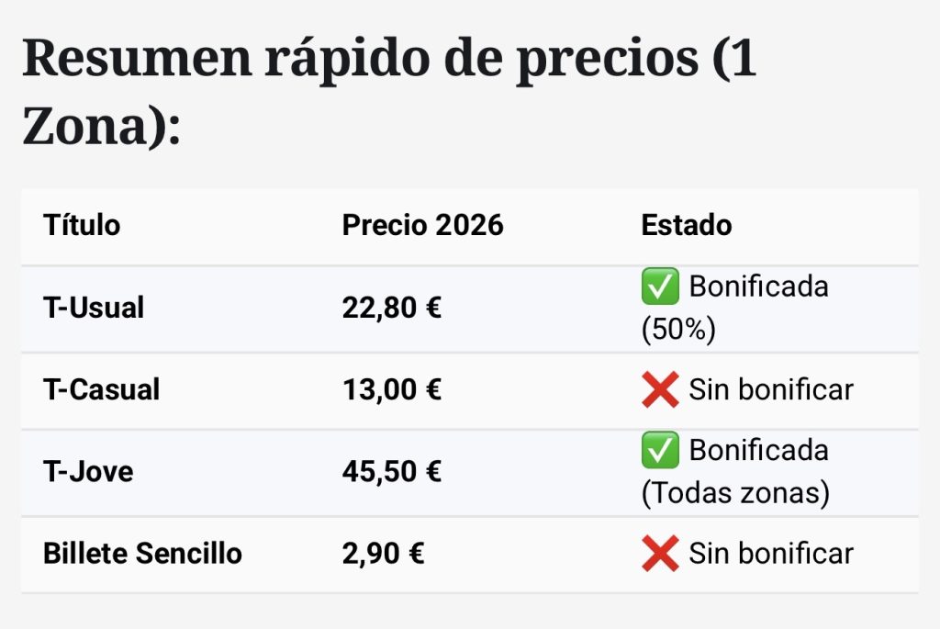
Task: Click the T-Jove title cell
Action: coord(88,472)
